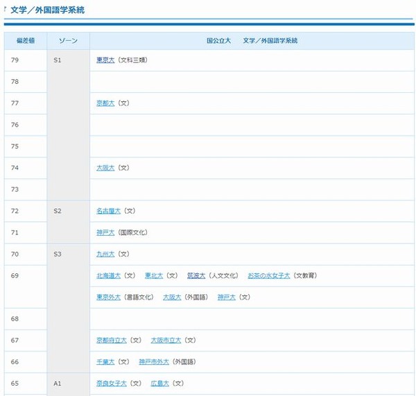Click the お茶の水女子大 link
The height and width of the screenshot is (396, 416).
point(269,276)
